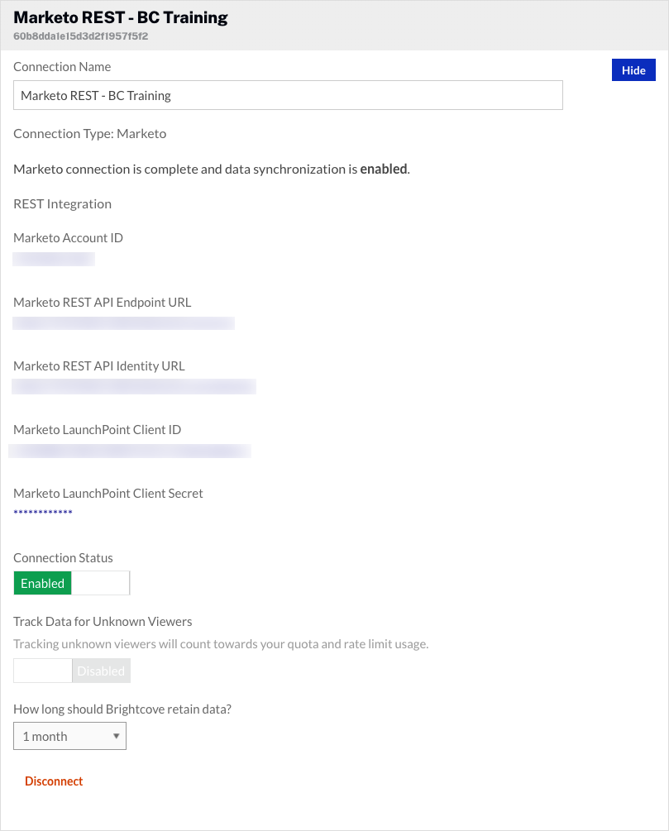Click the masked Marketo REST API Identity URL
Image resolution: width=669 pixels, height=831 pixels.
tap(134, 386)
